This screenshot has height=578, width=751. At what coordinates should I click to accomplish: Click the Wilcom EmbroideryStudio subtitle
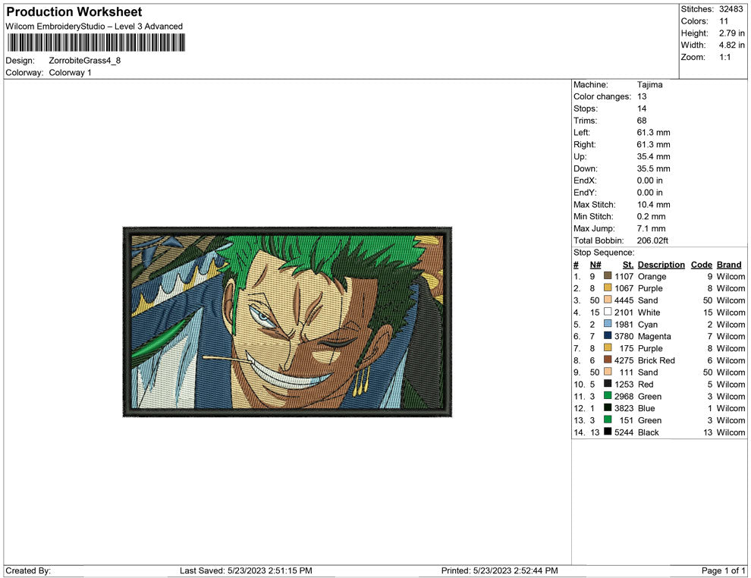pos(94,27)
